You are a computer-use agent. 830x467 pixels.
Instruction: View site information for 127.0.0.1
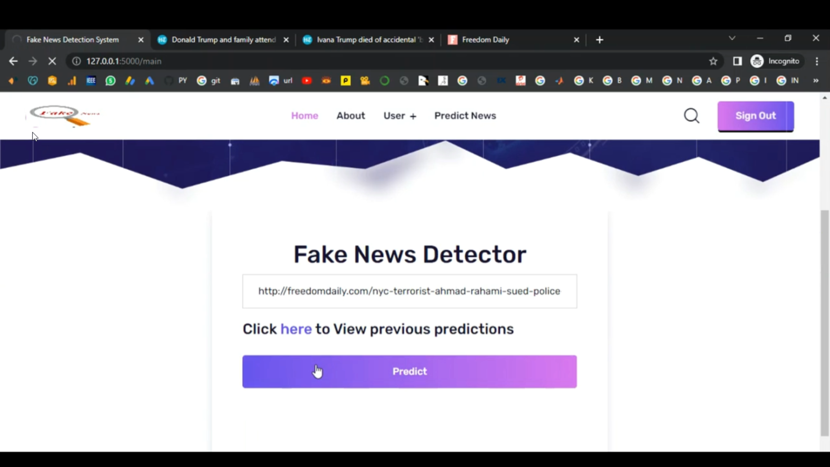(x=76, y=61)
